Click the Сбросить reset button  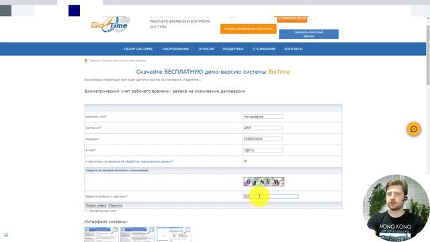coord(115,206)
